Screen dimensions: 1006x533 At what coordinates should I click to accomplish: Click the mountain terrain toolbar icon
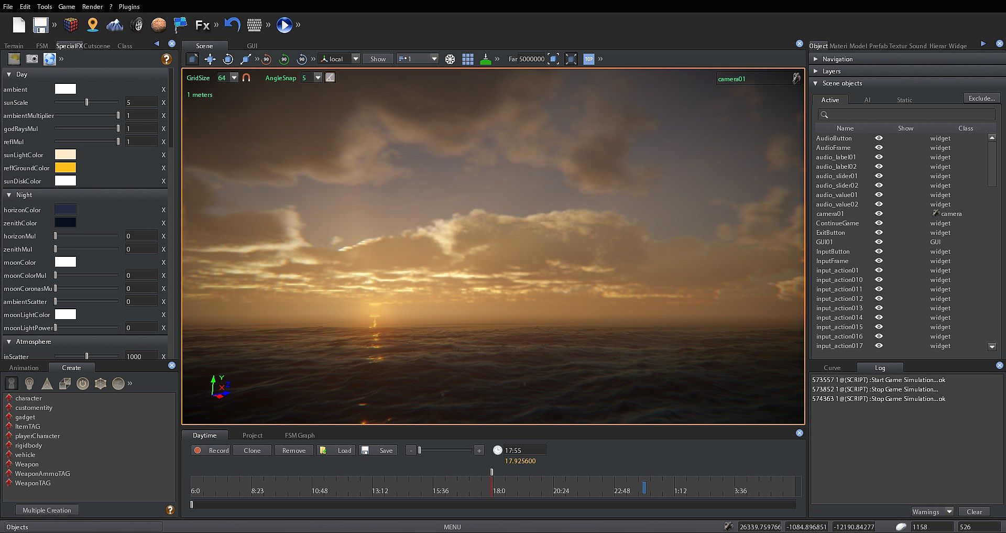click(x=115, y=25)
